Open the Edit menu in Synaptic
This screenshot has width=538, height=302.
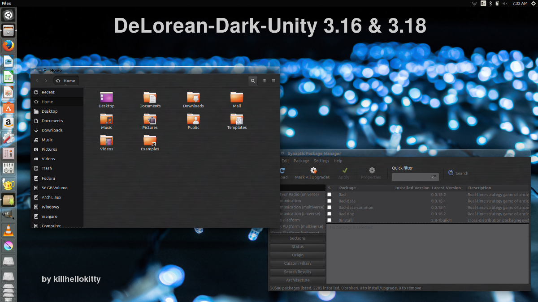tap(285, 161)
